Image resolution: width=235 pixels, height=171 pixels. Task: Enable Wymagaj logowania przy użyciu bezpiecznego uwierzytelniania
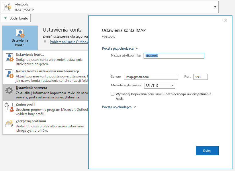(112, 94)
